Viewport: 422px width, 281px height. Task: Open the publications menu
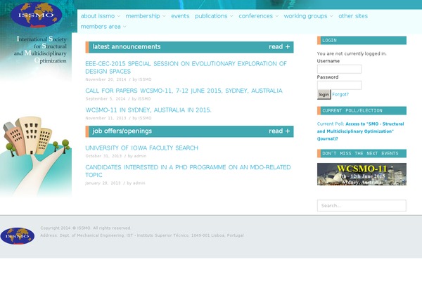[211, 16]
